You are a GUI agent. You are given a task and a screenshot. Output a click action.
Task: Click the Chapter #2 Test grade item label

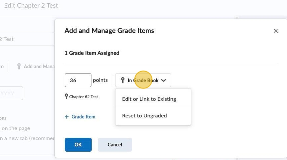83,97
